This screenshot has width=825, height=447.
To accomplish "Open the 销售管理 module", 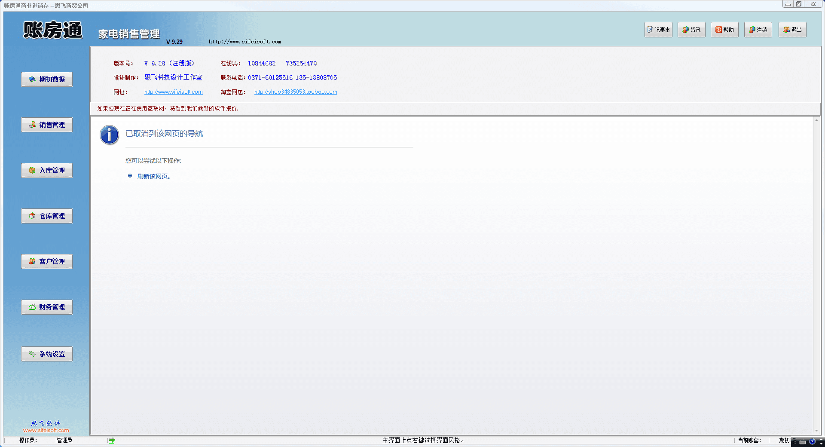I will pyautogui.click(x=47, y=125).
